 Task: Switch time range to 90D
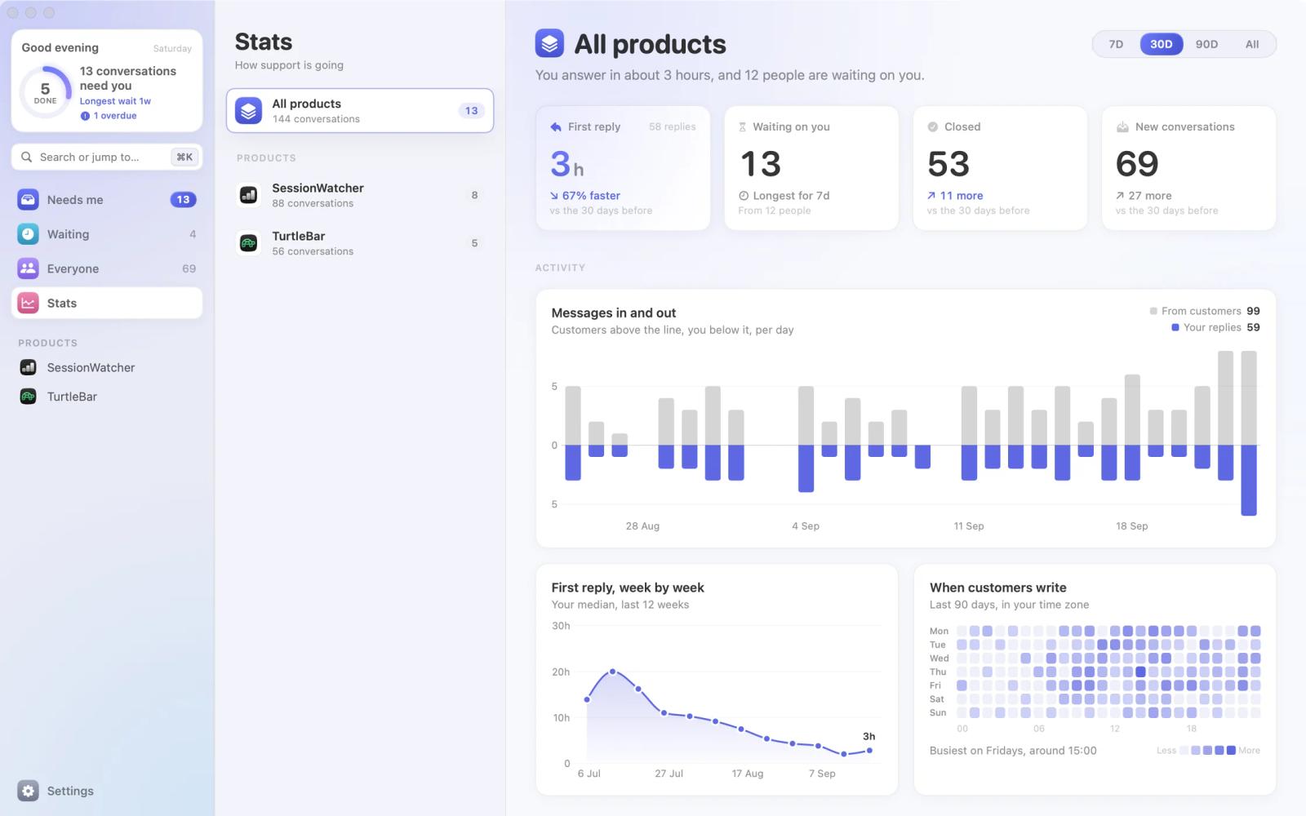click(1206, 44)
